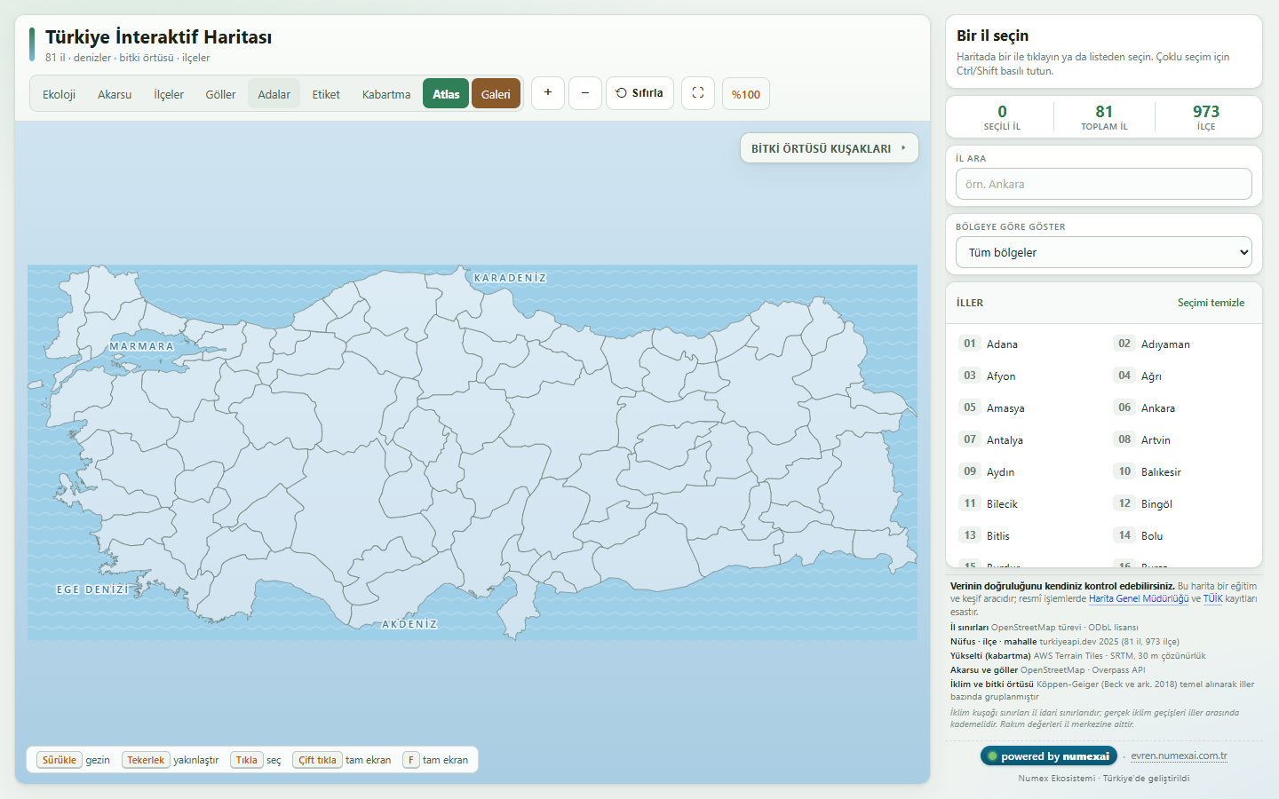Switch to the Atlas view
This screenshot has width=1279, height=799.
pos(446,94)
